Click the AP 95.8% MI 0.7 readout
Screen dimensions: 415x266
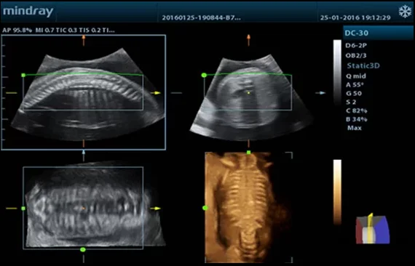pos(58,30)
